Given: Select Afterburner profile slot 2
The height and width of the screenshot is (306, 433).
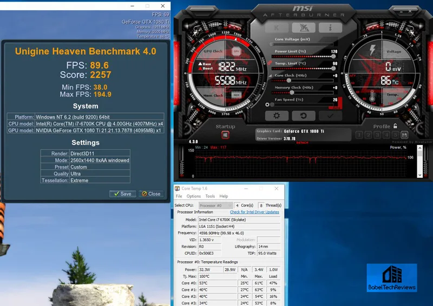Looking at the screenshot, I should pos(368,135).
